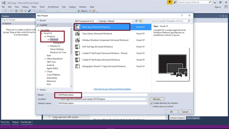Click Browse... button for location
The image size is (229, 129).
[157, 99]
